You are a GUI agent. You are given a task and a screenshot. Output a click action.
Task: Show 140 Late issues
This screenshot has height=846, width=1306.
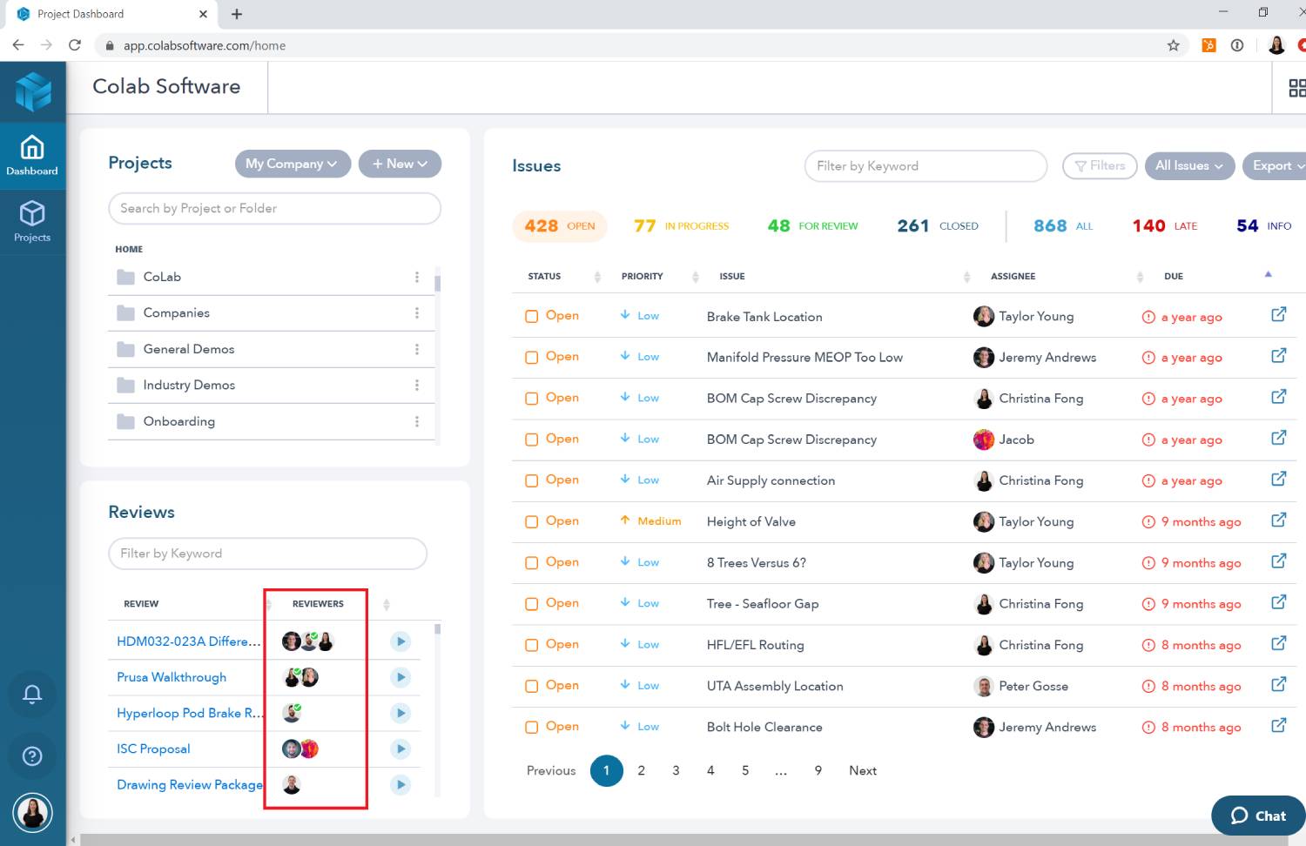1165,226
